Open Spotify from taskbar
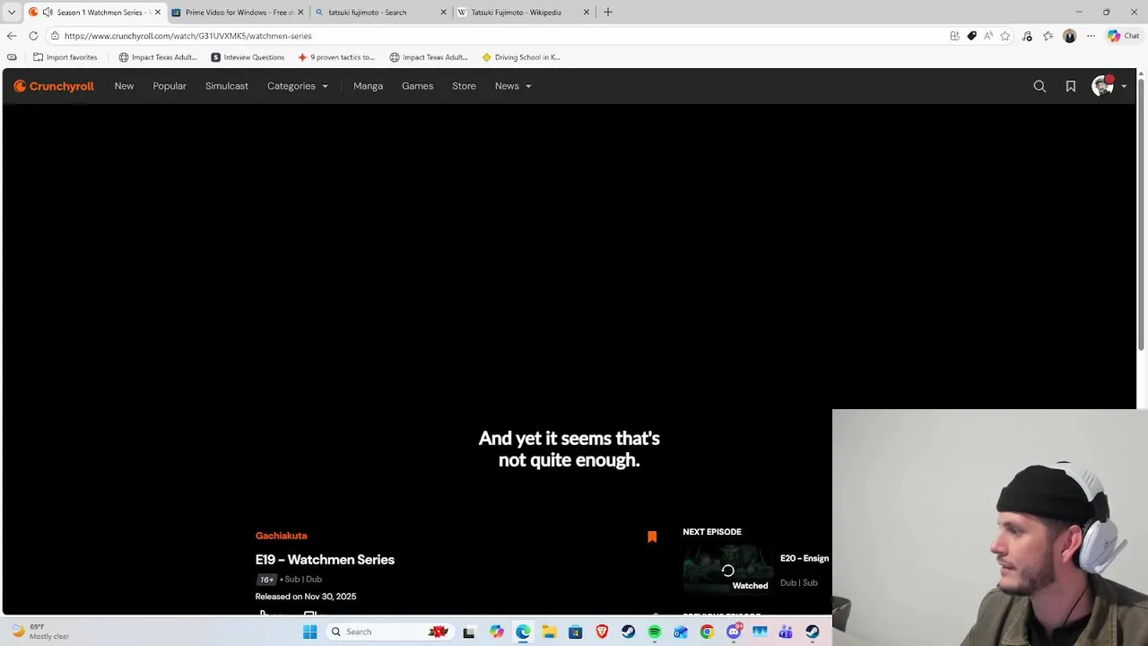1148x646 pixels. (x=655, y=632)
